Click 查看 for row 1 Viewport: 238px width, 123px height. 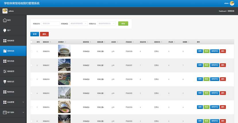(x=200, y=51)
